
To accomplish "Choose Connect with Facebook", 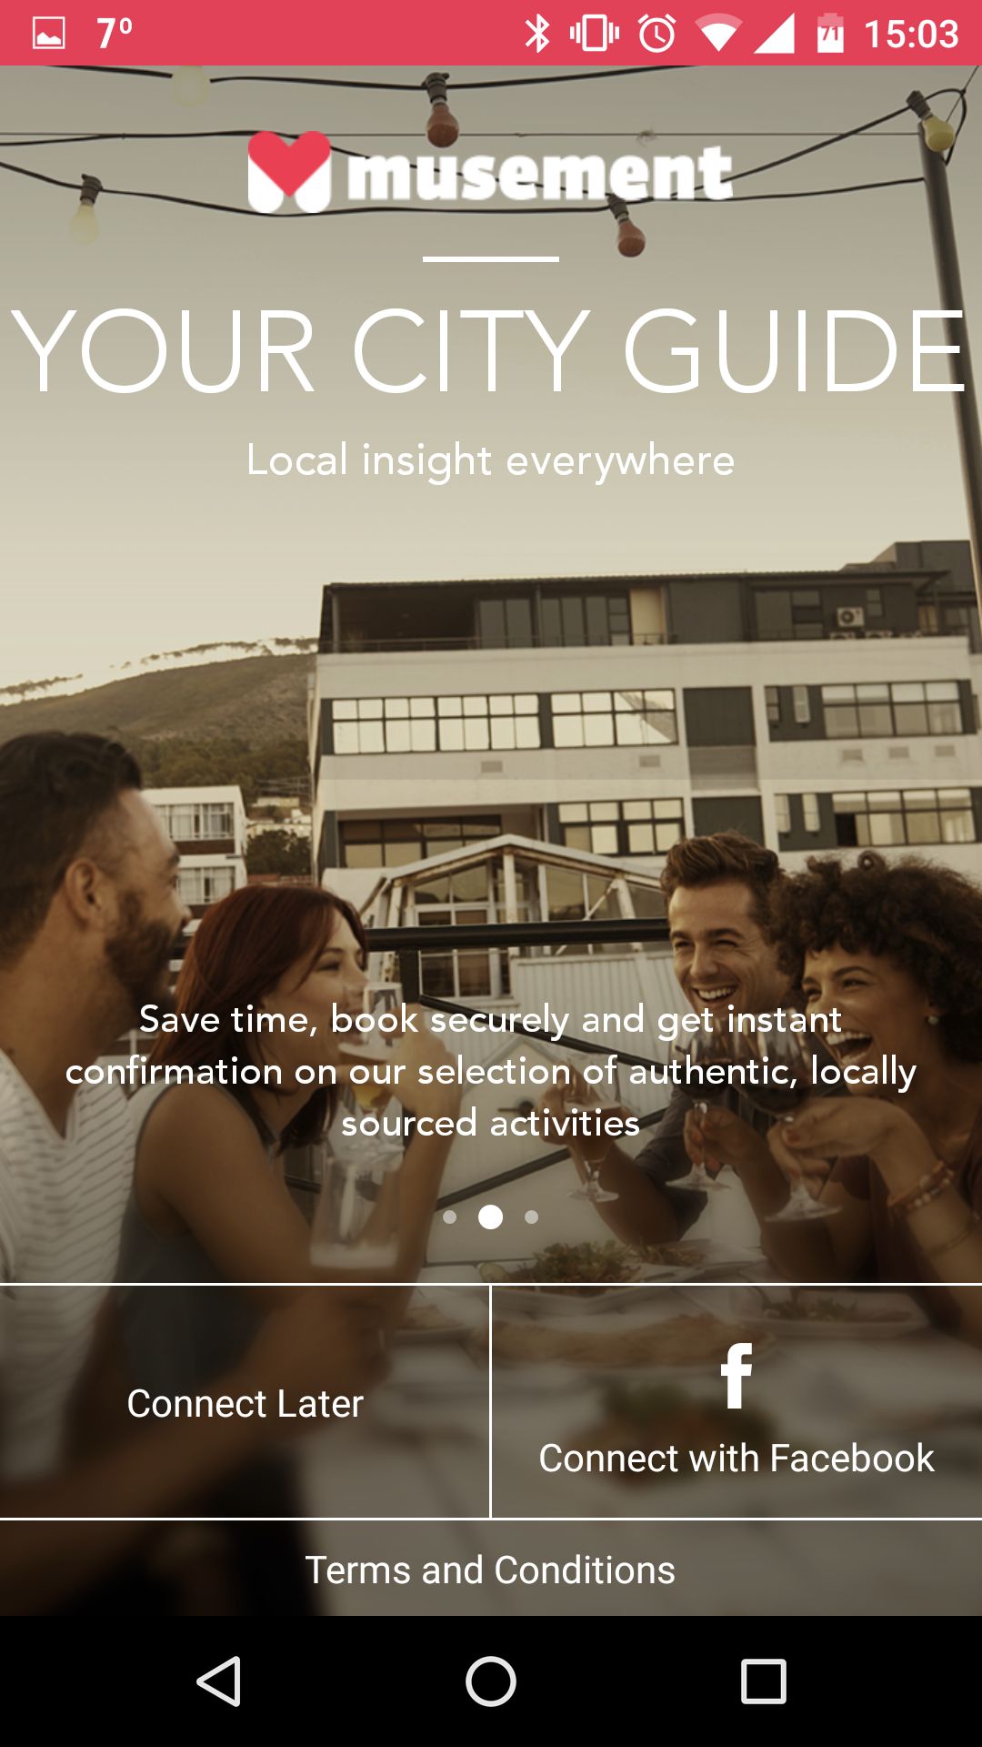I will [x=736, y=1402].
